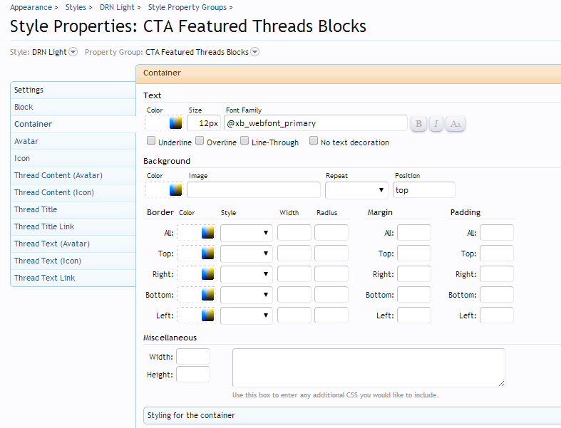This screenshot has height=428, width=561.
Task: Go to Style Property Groups breadcrumb
Action: [187, 7]
